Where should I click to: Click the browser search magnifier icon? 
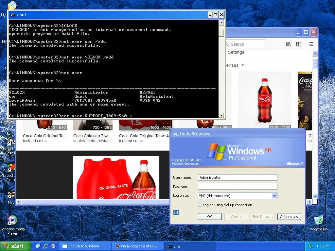tap(227, 44)
